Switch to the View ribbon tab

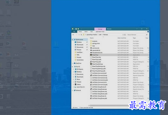(x=92, y=32)
